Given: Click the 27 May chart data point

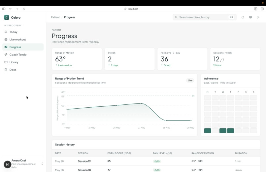Looking at the screenshot, I should 142,103.
